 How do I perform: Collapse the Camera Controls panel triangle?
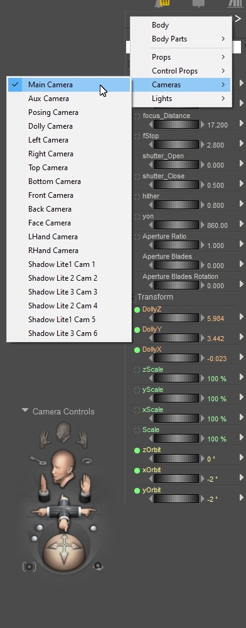tap(25, 411)
